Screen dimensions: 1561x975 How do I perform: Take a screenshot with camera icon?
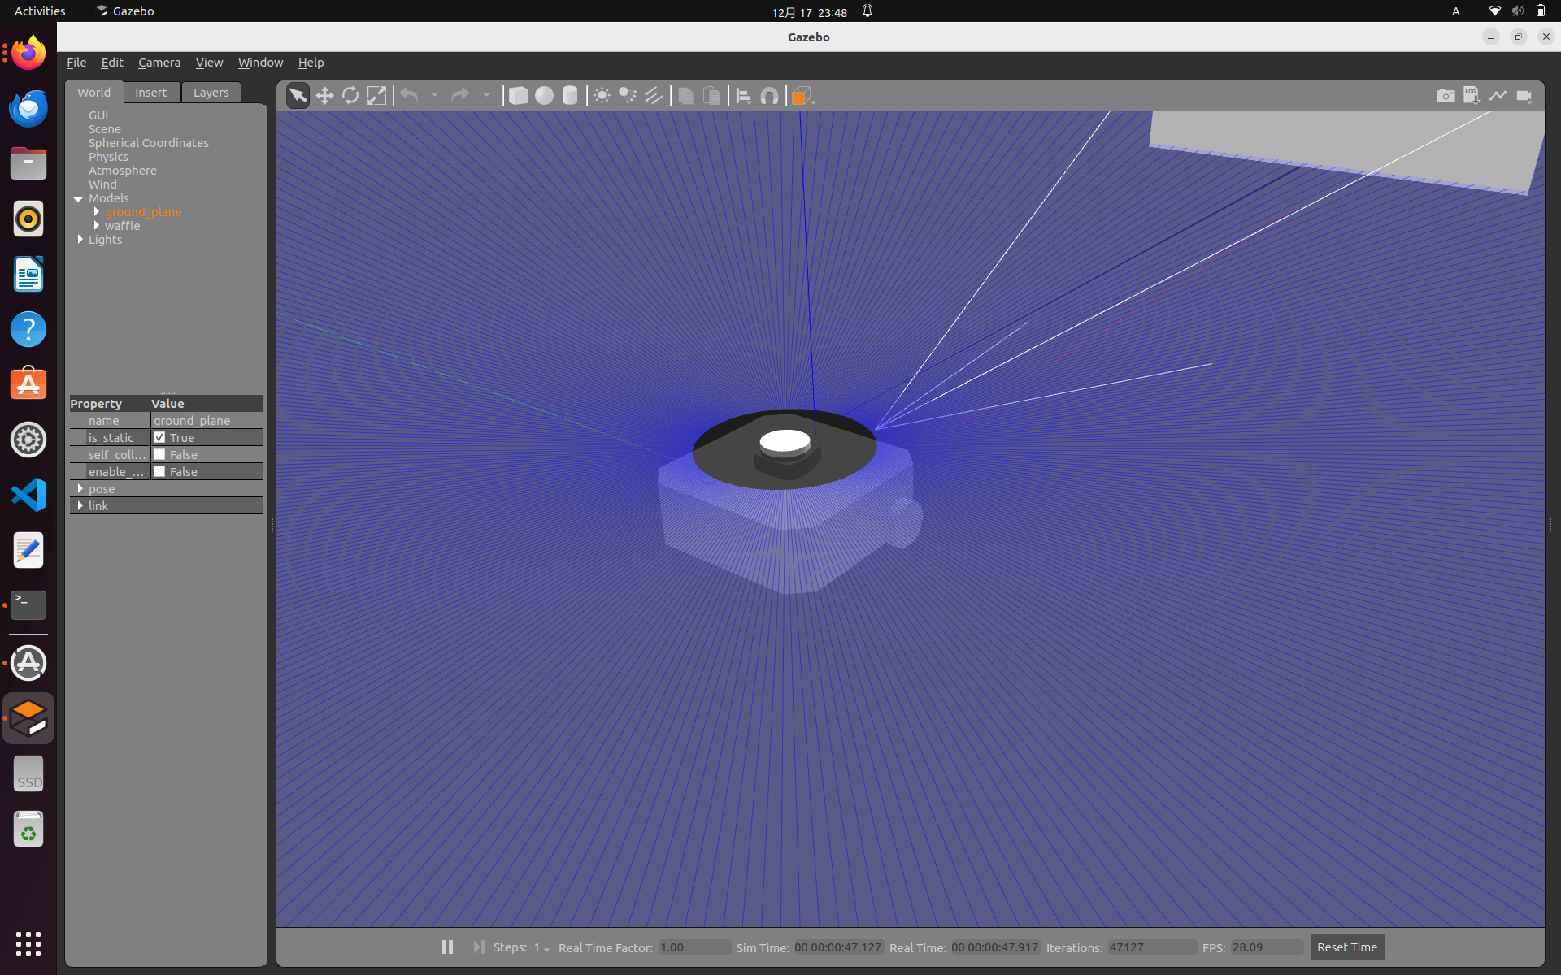pos(1445,96)
